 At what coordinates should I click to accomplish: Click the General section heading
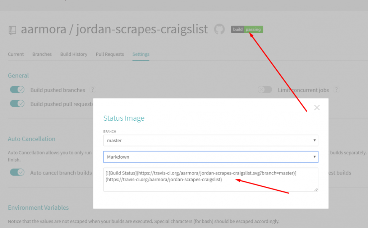pyautogui.click(x=18, y=75)
